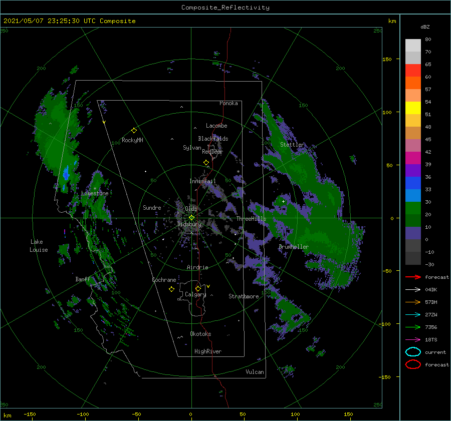Select the magenta 18TS arrow icon
This screenshot has height=421, width=451.
(413, 340)
